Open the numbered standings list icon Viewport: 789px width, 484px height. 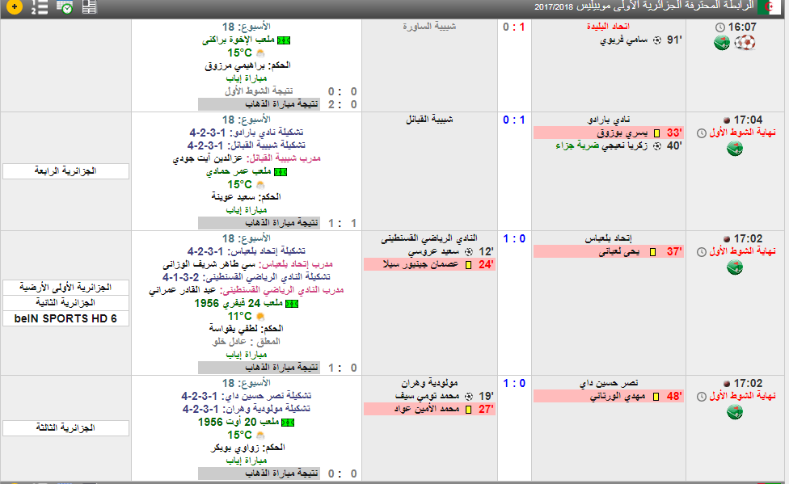pyautogui.click(x=40, y=6)
